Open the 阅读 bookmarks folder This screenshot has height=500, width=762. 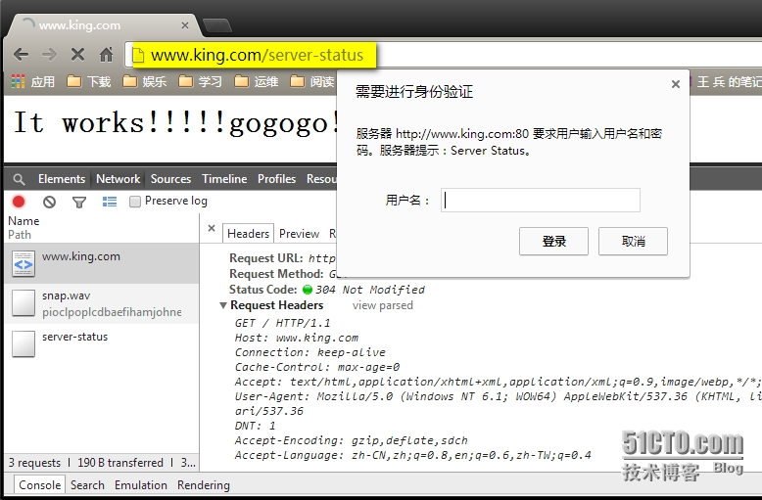click(x=312, y=81)
